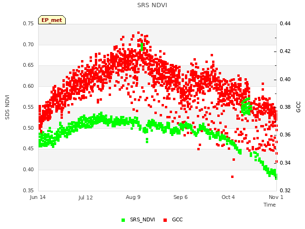This screenshot has height=229, width=305.
Task: Click the 0.36 right axis value
Action: tap(285, 135)
